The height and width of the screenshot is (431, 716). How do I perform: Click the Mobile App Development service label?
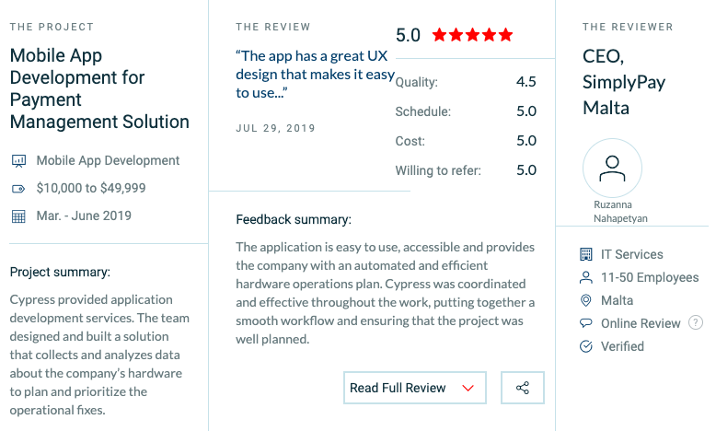[x=108, y=160]
